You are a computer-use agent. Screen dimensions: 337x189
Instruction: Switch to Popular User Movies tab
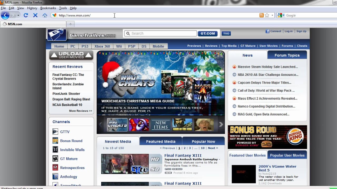point(287,155)
